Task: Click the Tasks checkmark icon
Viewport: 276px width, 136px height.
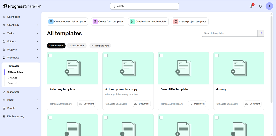Action: pyautogui.click(x=4, y=33)
